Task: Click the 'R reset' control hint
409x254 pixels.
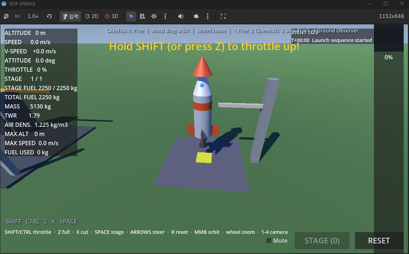Action: point(179,232)
